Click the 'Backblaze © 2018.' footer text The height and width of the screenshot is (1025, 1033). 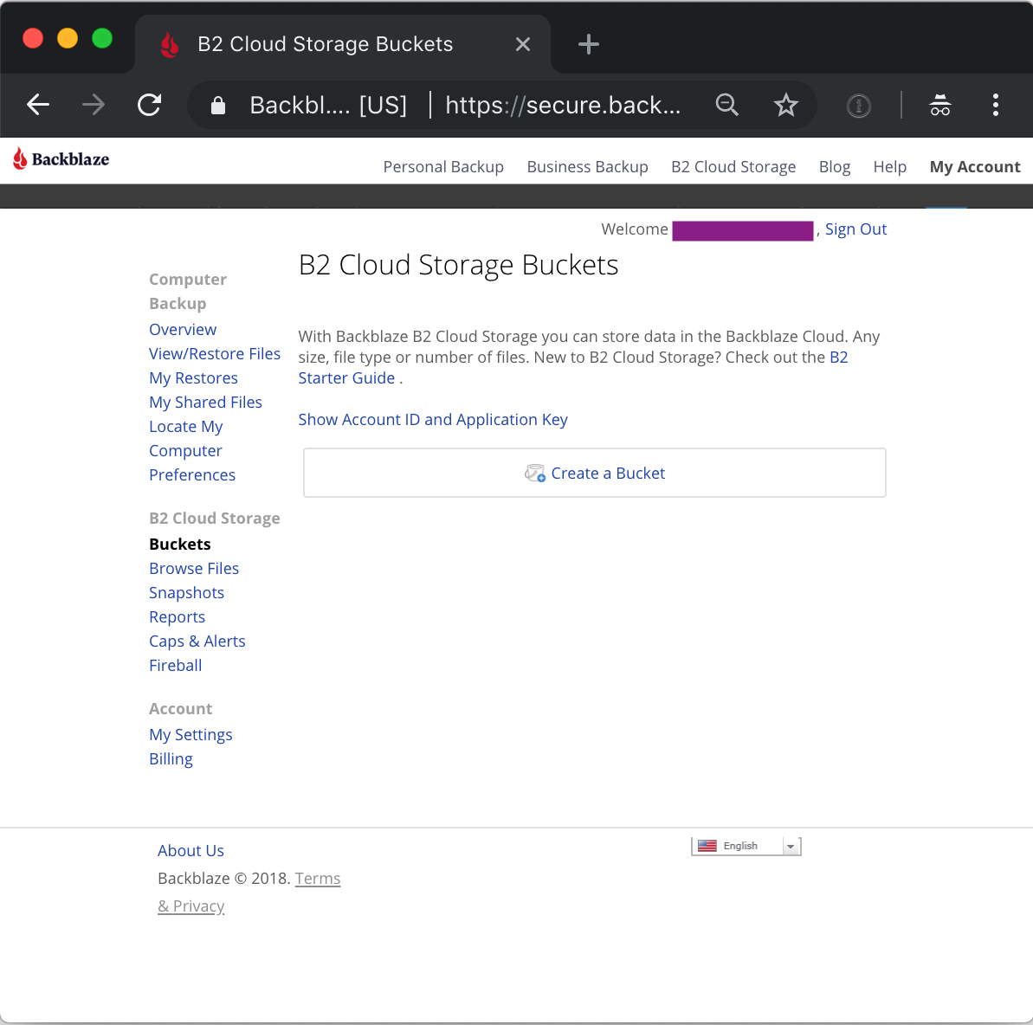tap(224, 879)
